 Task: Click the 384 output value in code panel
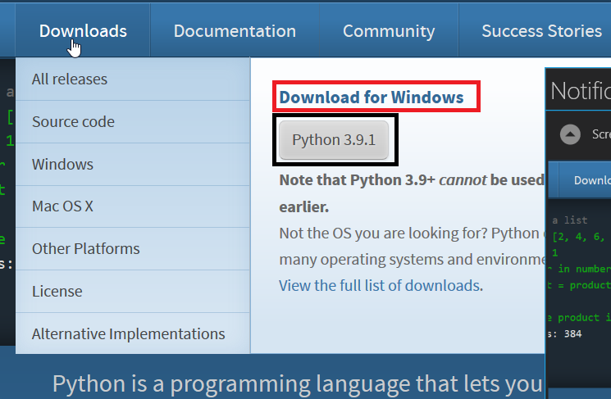coord(572,333)
